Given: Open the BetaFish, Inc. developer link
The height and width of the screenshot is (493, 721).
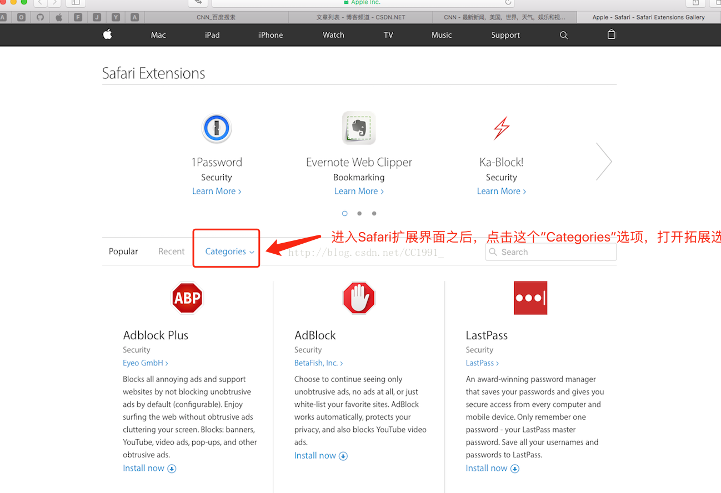Looking at the screenshot, I should point(318,363).
